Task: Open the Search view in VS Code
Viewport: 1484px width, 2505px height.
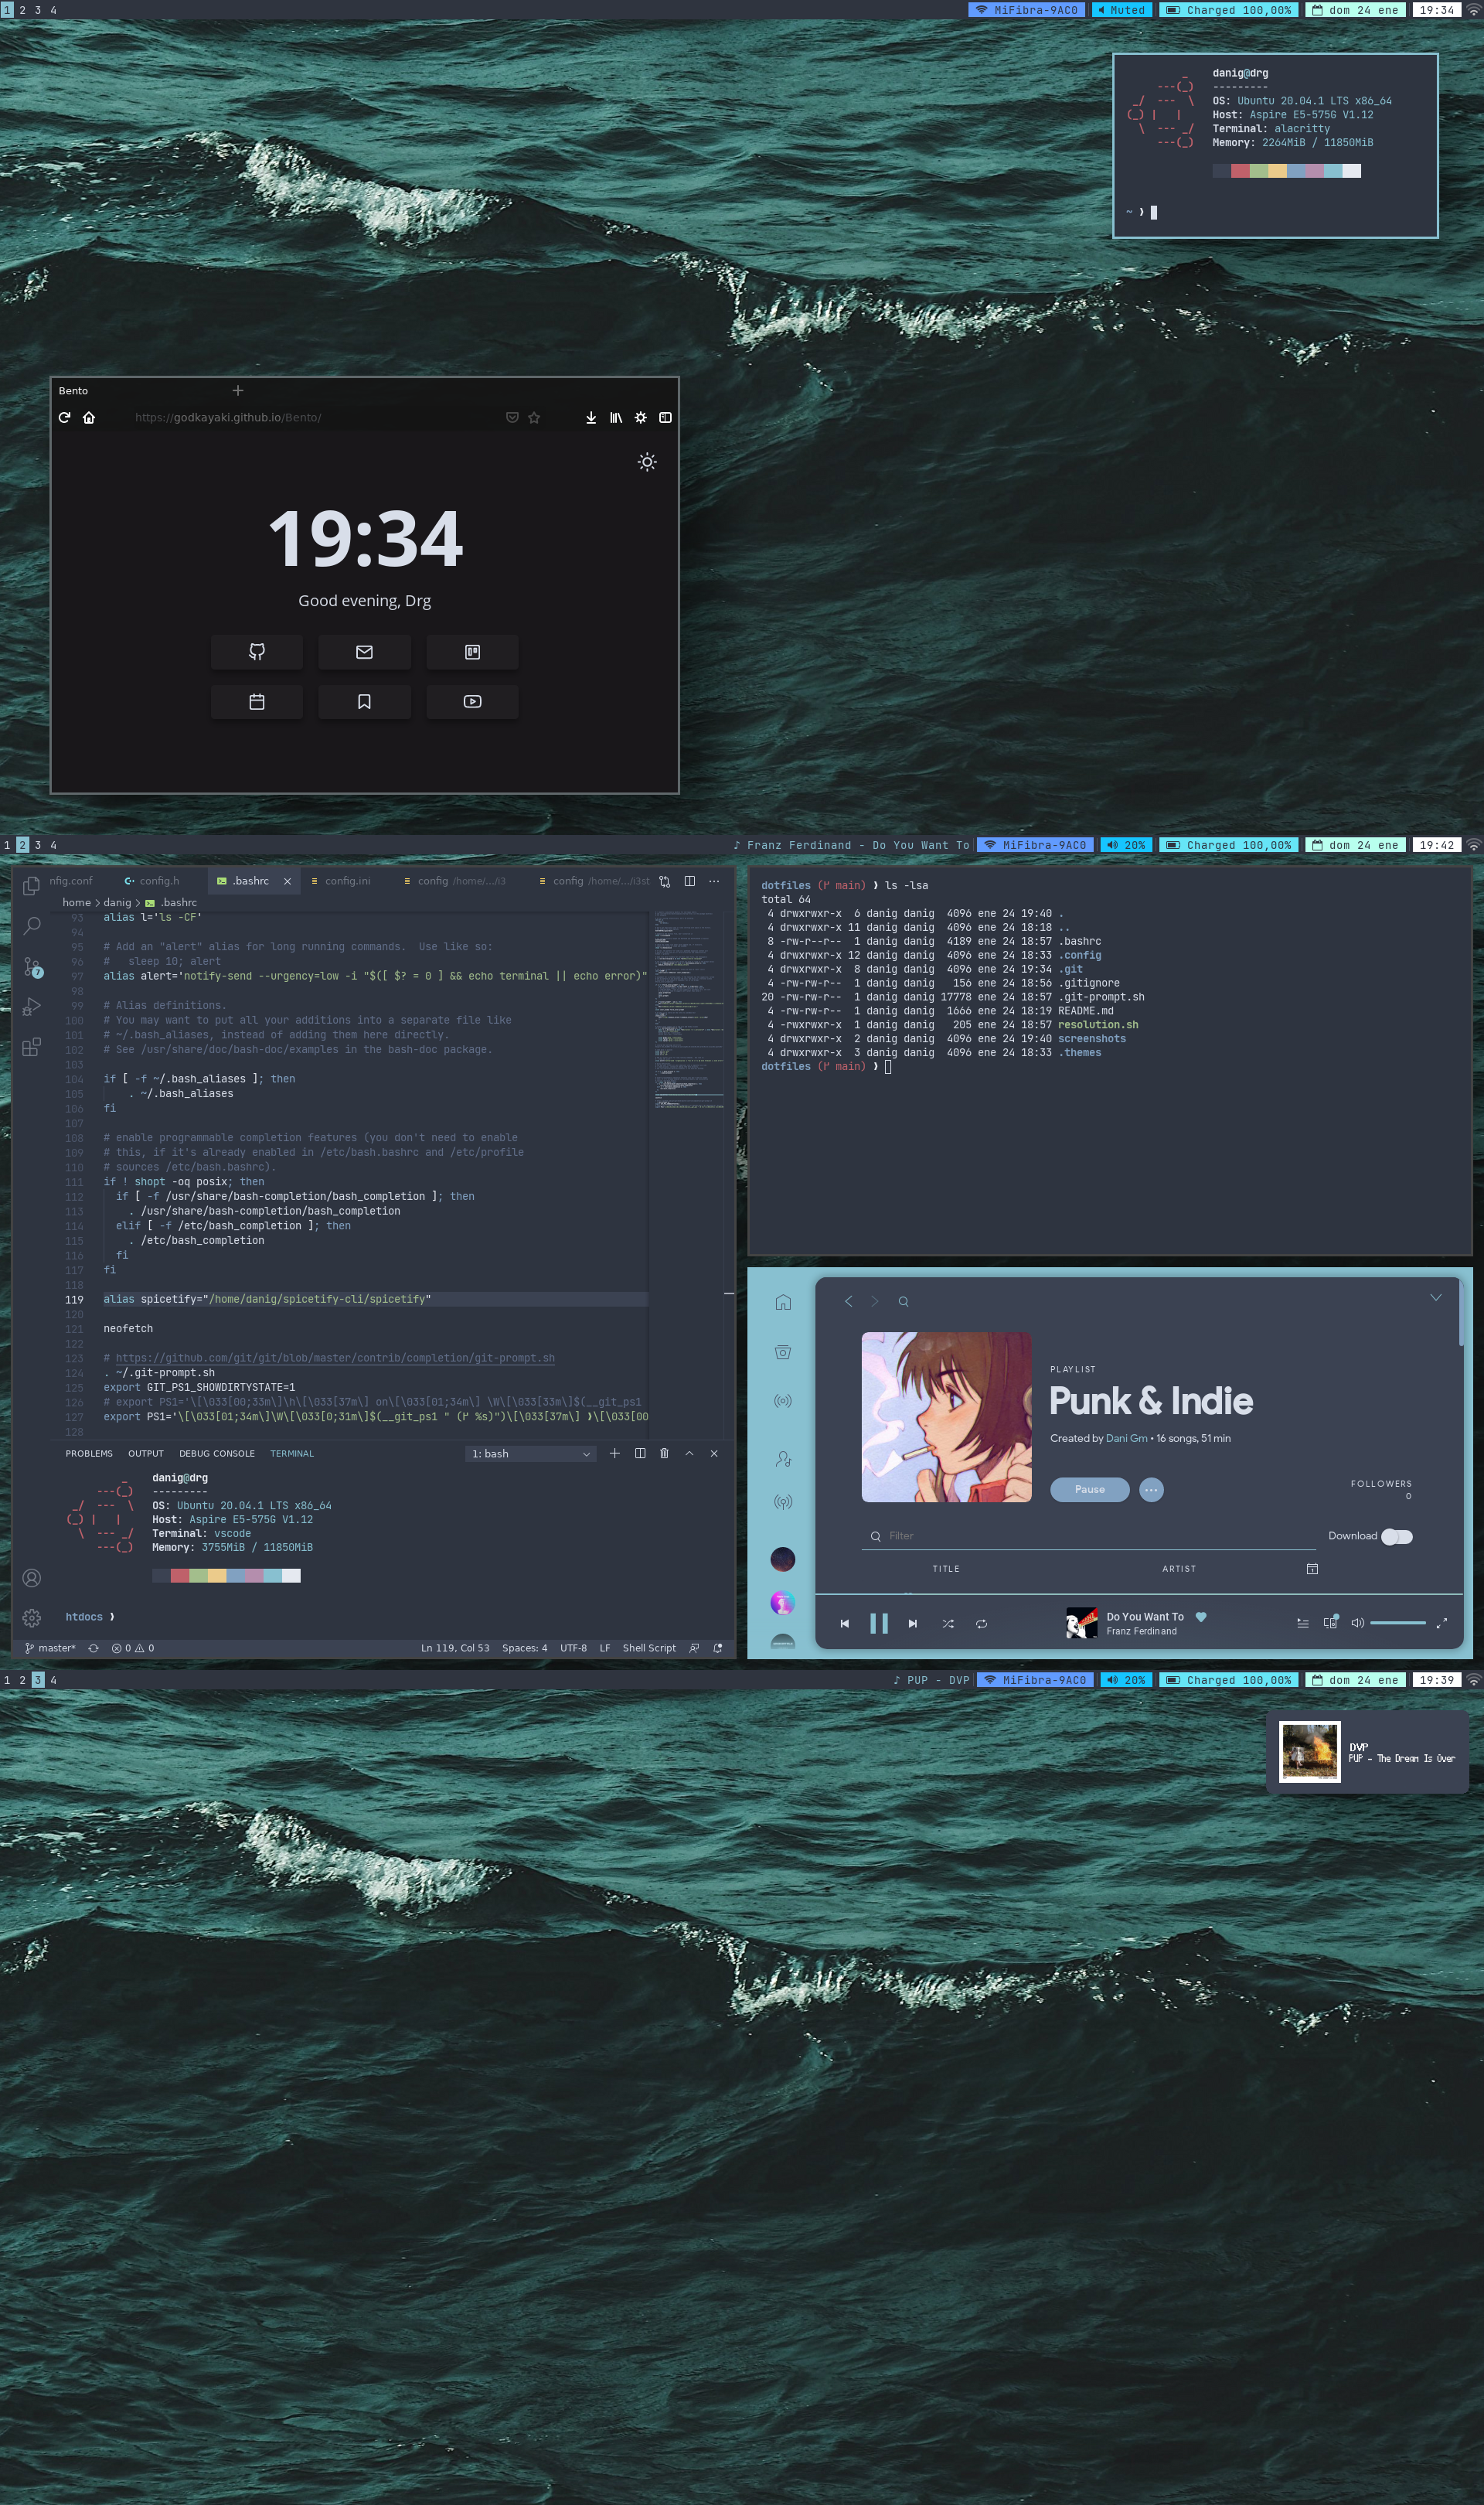Action: pos(32,926)
